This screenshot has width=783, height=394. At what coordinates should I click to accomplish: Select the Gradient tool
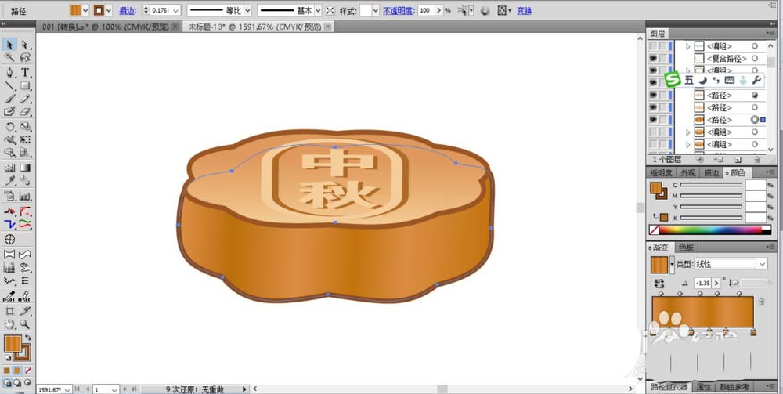click(x=25, y=168)
